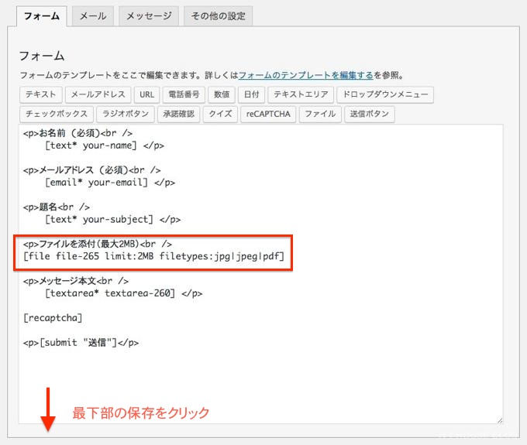Click the 数値 tag button

click(222, 95)
